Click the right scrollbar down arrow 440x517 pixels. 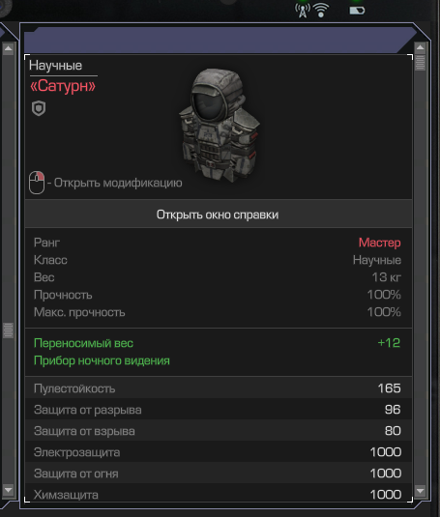pyautogui.click(x=420, y=491)
